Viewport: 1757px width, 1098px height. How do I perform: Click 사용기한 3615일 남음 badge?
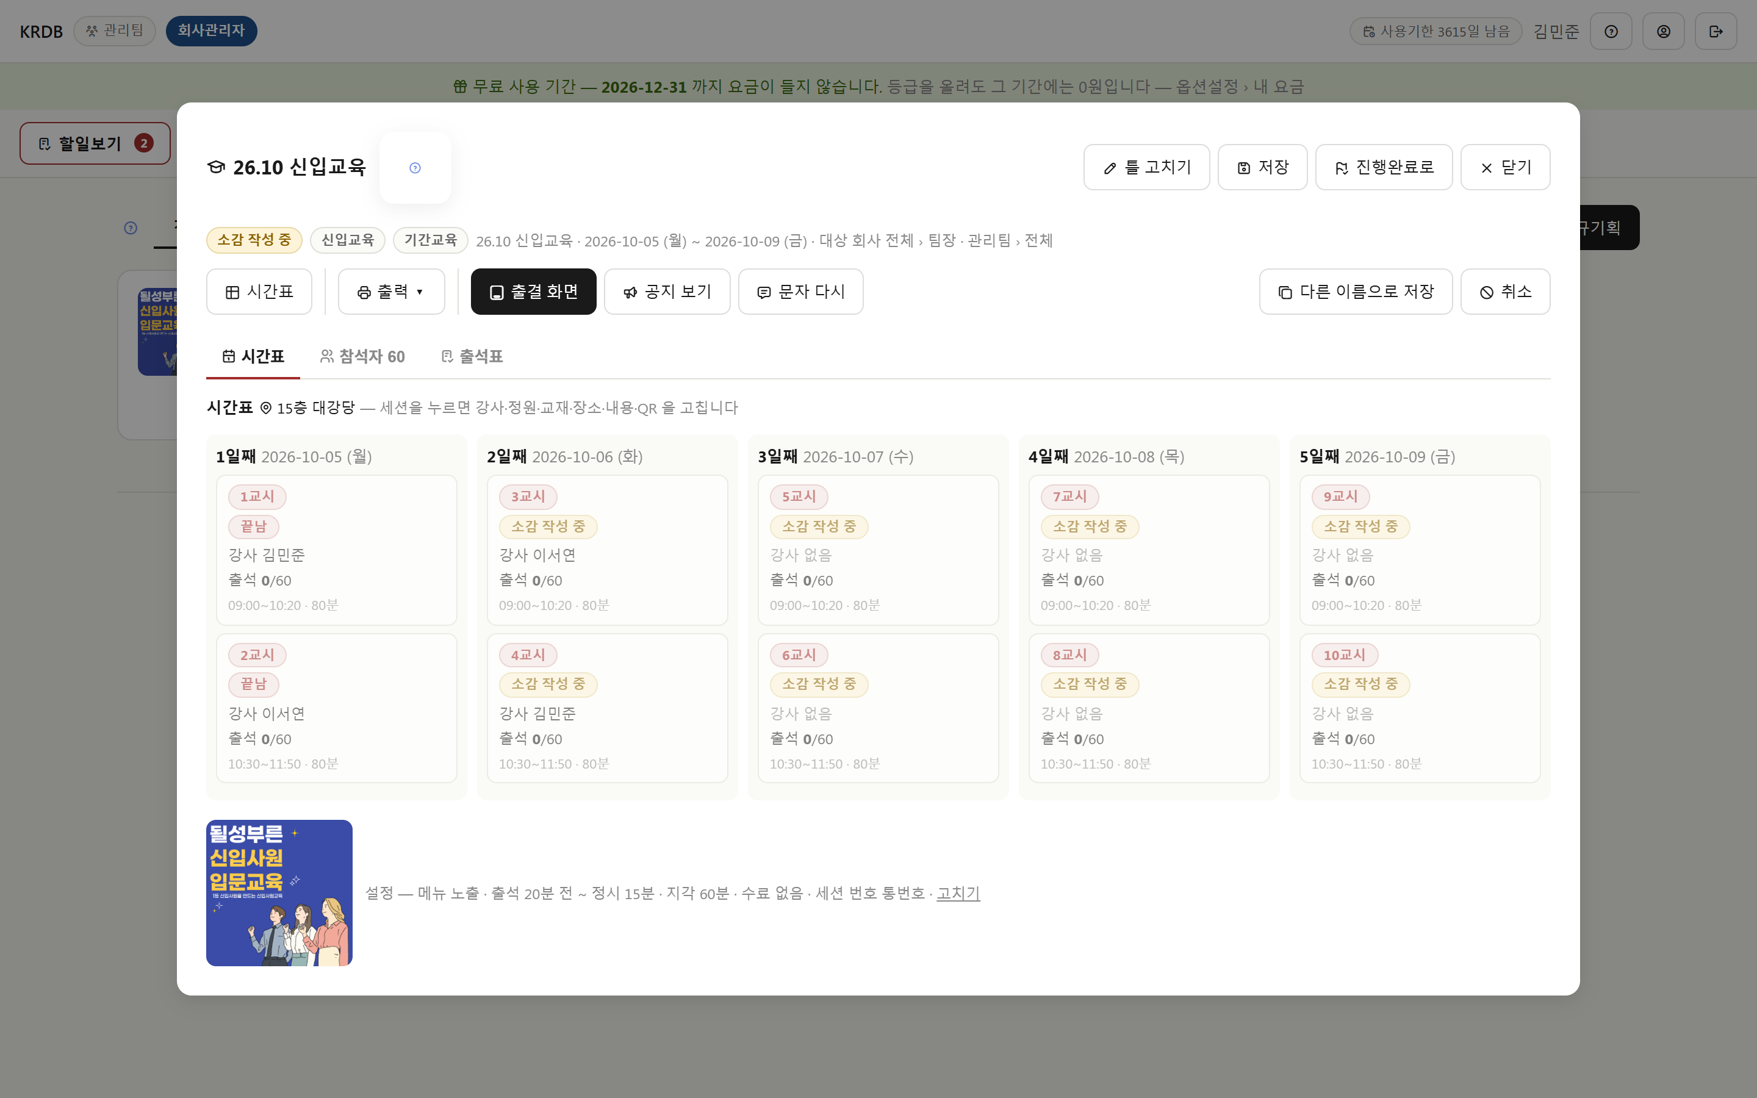[x=1435, y=31]
